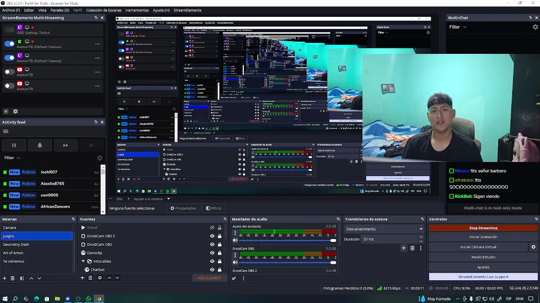
Task: Open virtual camera settings gear
Action: click(533, 247)
